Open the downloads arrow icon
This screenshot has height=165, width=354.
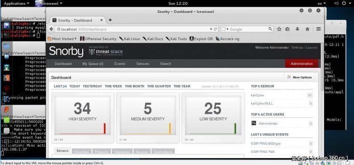(297, 29)
